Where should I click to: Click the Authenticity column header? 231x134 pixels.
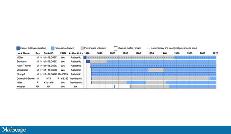click(x=76, y=53)
